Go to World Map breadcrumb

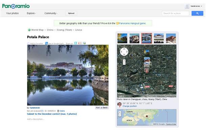pos(37,30)
